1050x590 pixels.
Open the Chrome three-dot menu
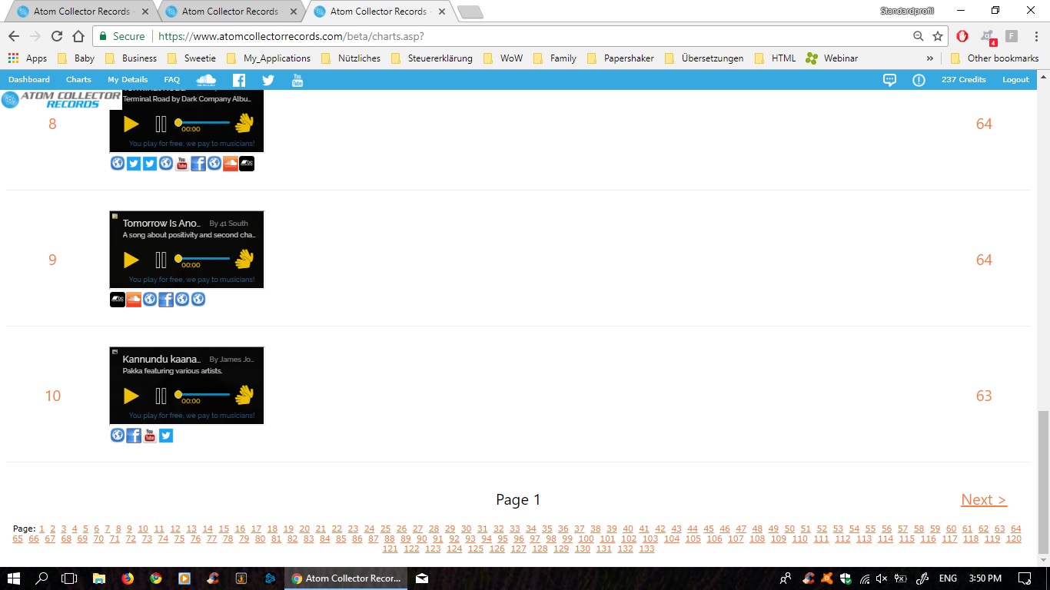1035,36
